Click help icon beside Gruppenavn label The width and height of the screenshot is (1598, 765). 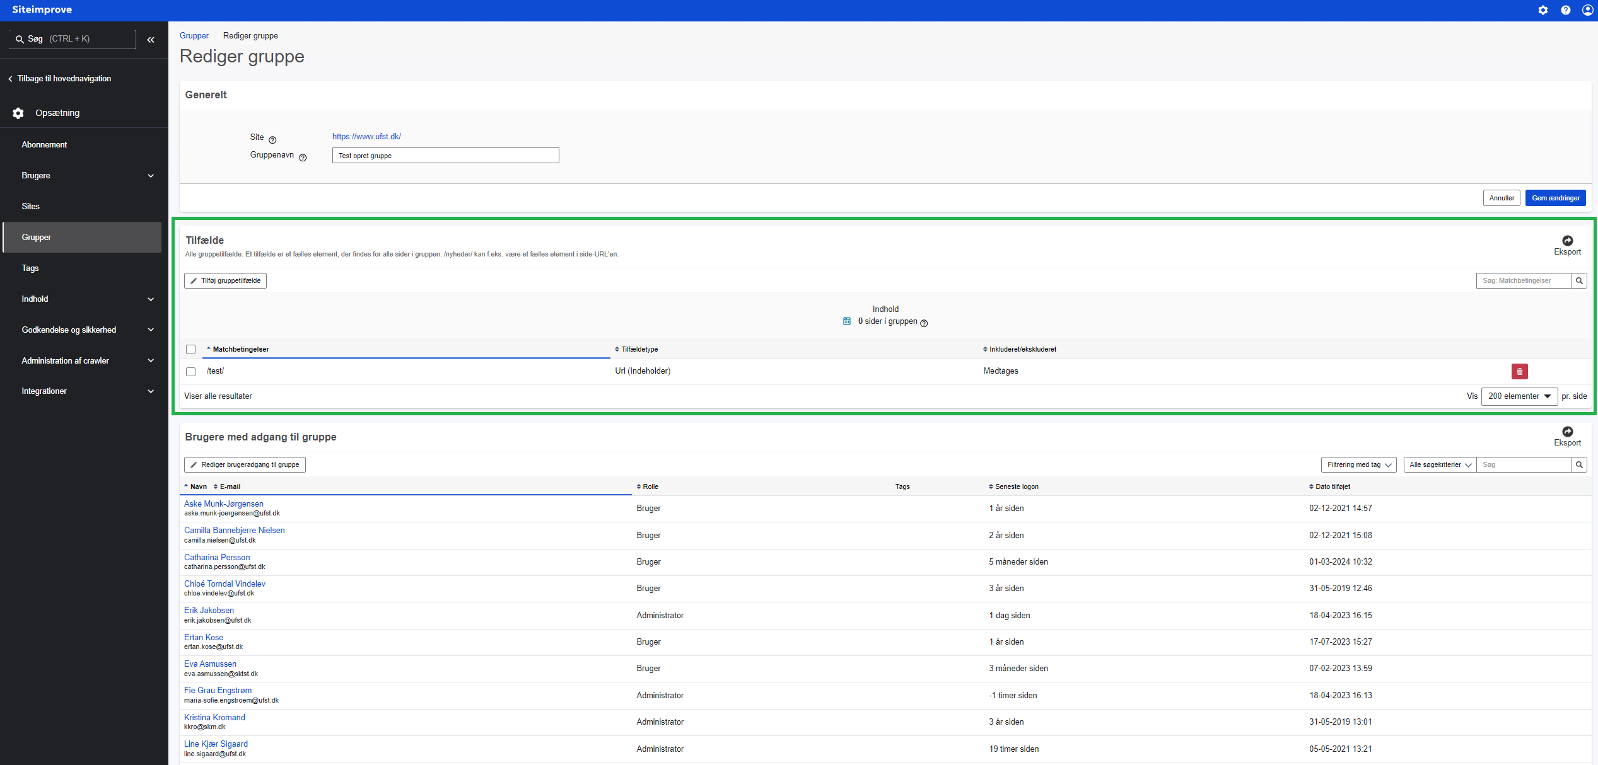tap(303, 158)
